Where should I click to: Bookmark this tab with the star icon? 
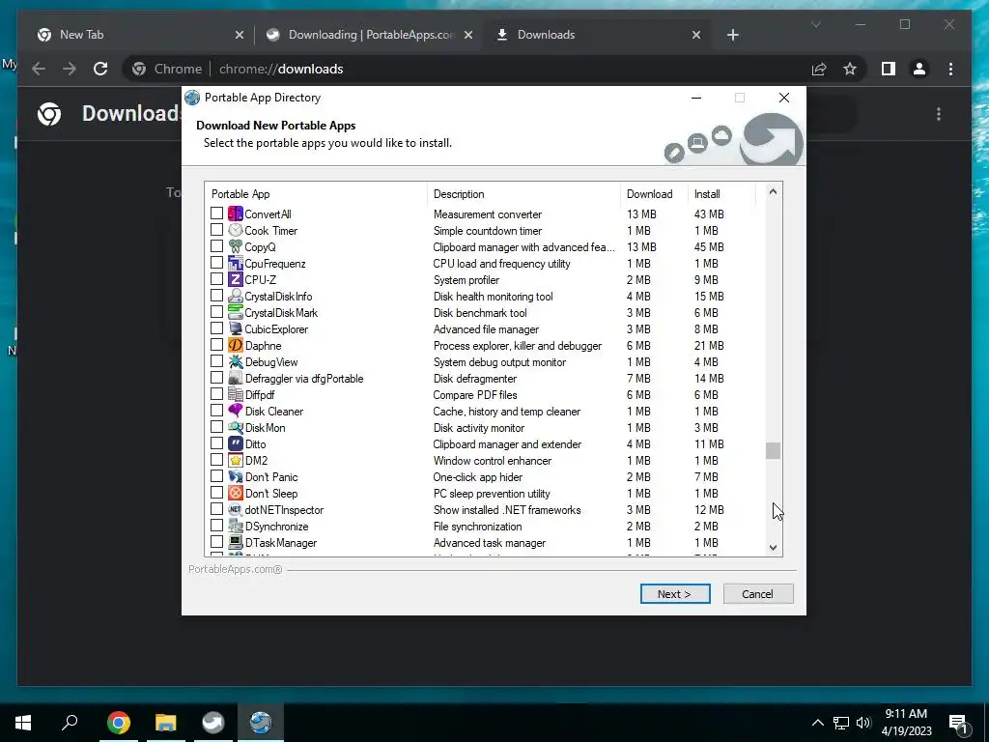point(850,69)
